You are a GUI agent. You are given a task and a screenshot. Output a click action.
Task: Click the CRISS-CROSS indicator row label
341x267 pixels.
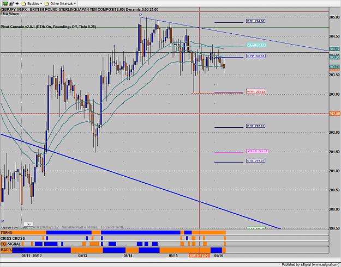[x=13, y=238]
